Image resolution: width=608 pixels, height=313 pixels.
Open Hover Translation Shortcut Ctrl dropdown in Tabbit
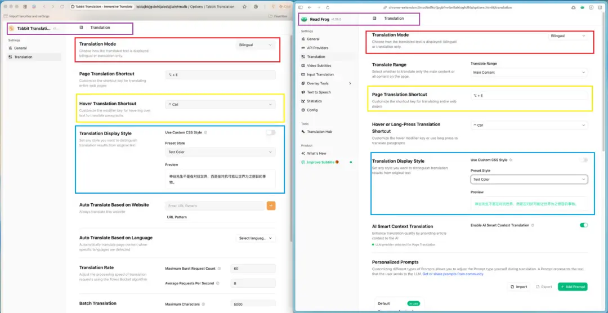[x=220, y=104]
